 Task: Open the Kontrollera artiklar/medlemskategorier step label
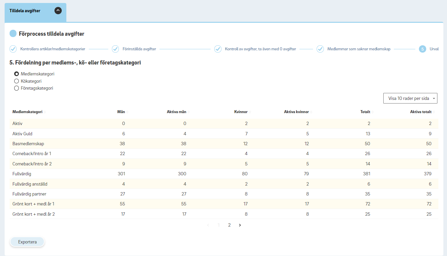53,49
